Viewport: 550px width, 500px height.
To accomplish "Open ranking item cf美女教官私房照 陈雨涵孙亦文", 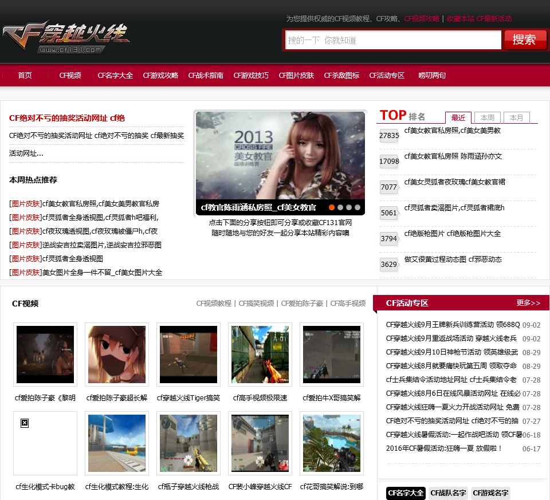I will coord(453,156).
